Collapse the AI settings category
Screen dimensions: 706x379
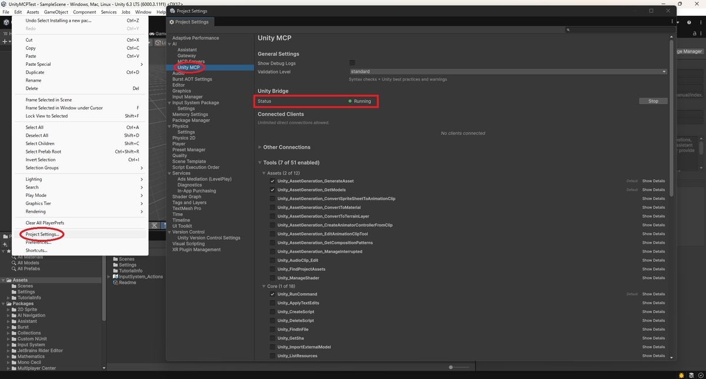169,44
